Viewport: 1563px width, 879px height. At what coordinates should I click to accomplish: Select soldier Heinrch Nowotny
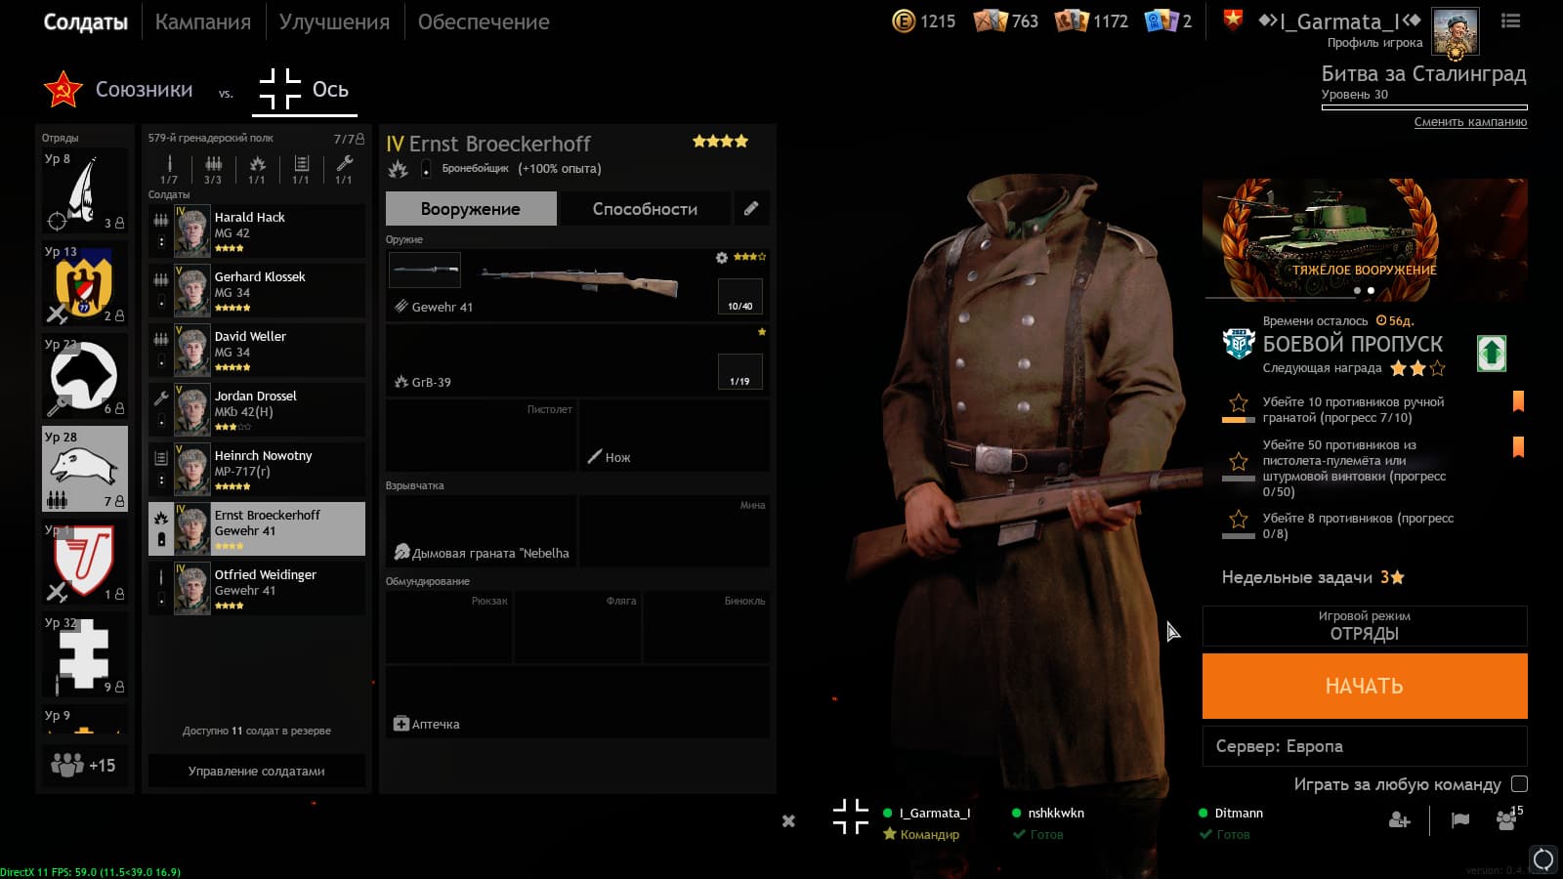click(x=257, y=470)
